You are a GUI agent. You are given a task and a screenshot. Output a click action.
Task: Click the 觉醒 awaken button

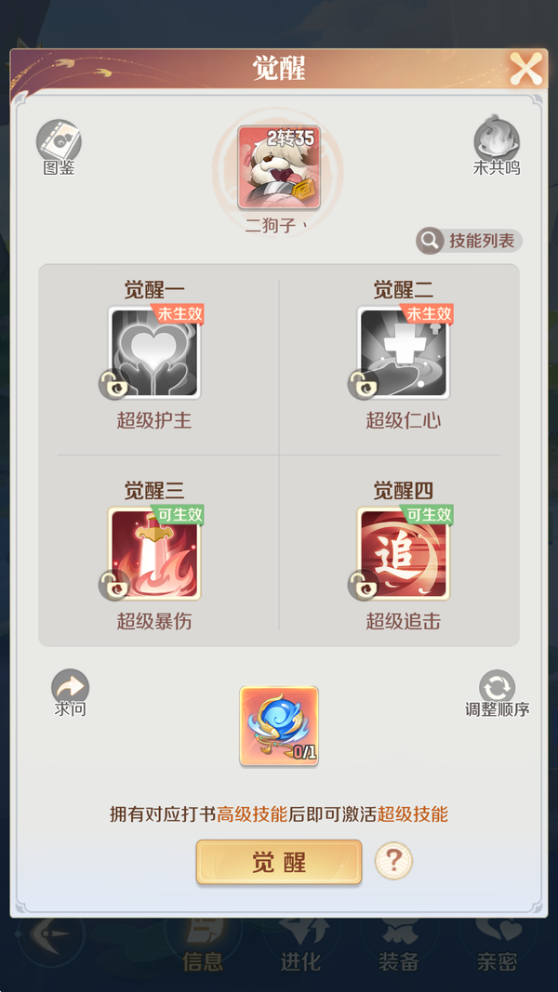tap(279, 862)
